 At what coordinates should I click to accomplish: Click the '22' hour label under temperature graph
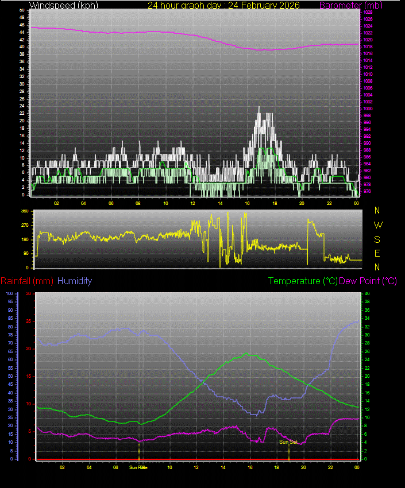tap(330, 467)
